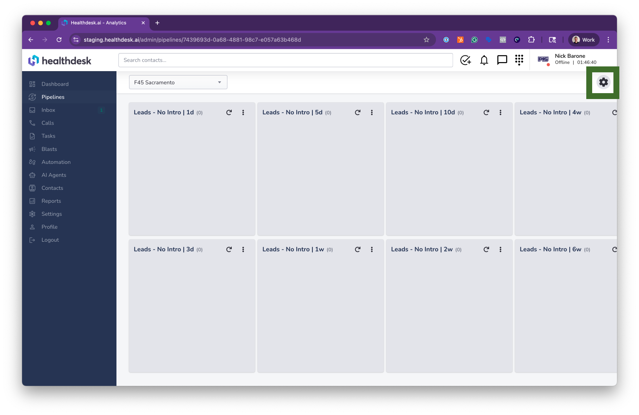
Task: Click Logout in the sidebar
Action: (50, 240)
